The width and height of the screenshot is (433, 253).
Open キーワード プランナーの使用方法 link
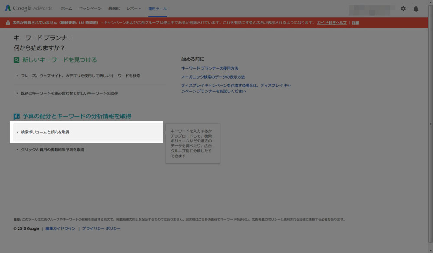coord(210,68)
